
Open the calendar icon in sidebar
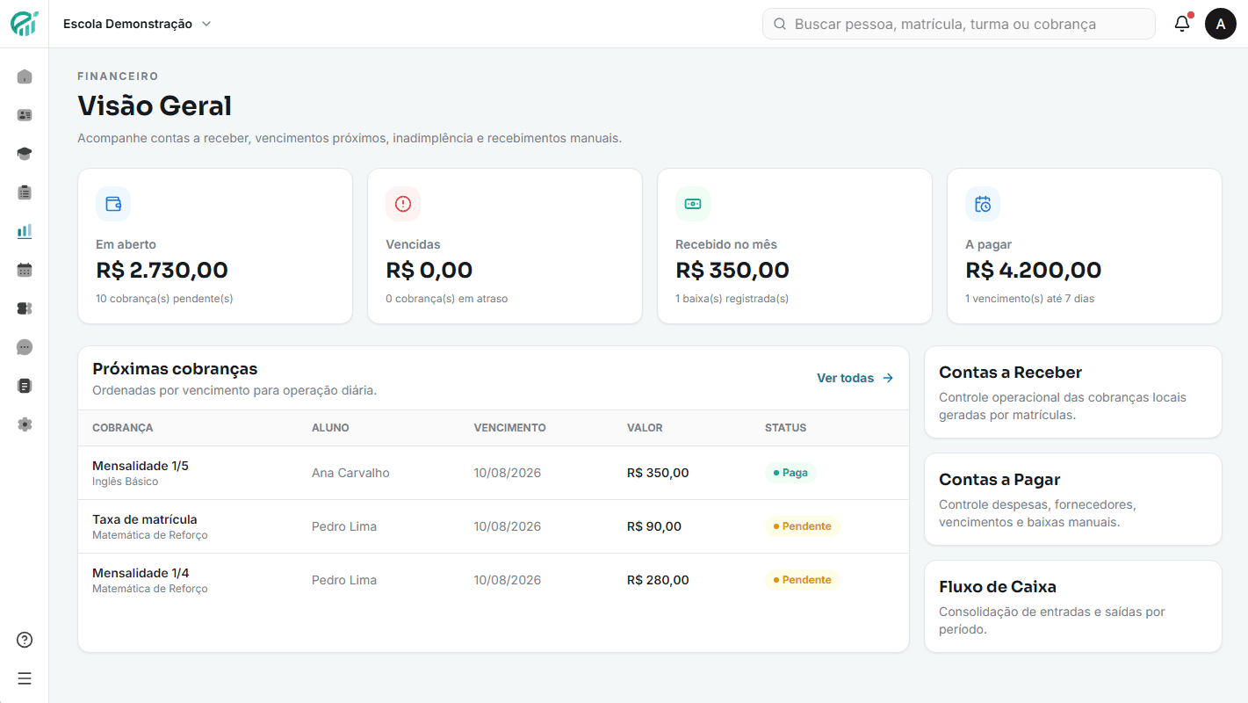pyautogui.click(x=25, y=270)
